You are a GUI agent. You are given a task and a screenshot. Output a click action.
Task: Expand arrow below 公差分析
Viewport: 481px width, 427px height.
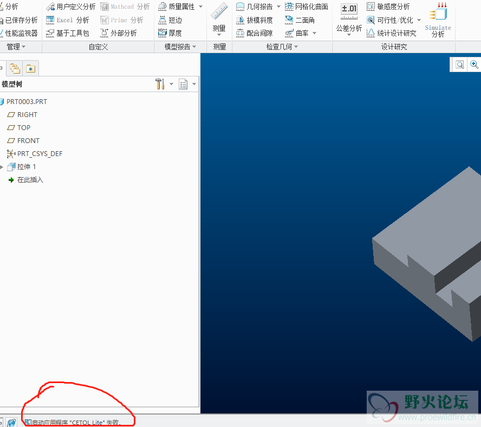point(349,35)
